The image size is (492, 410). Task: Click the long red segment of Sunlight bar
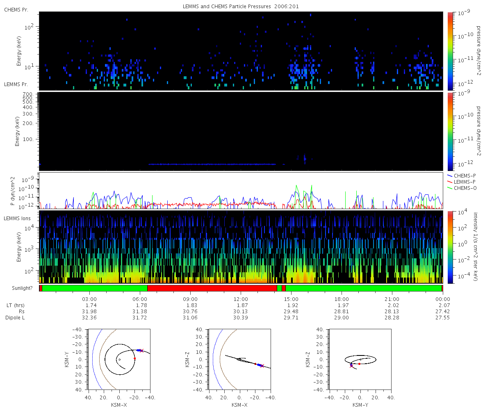tap(212, 288)
